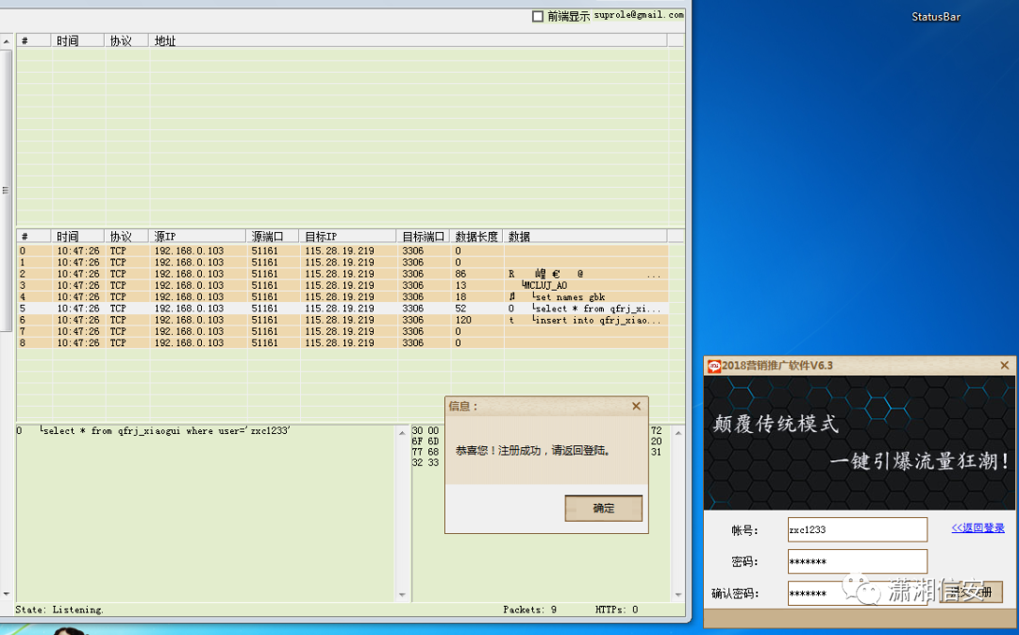This screenshot has width=1019, height=635.
Task: Sort by the 目标IP column header
Action: [347, 236]
